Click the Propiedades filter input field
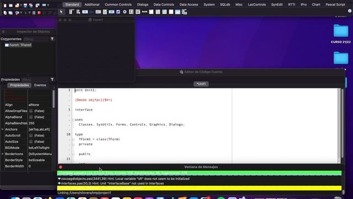The width and height of the screenshot is (353, 199). point(35,80)
